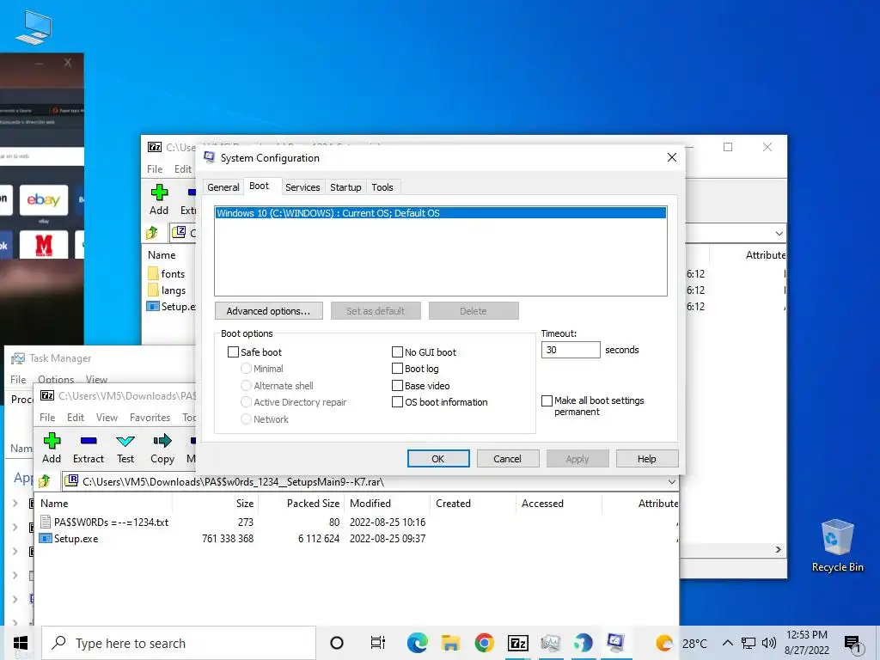Enable No GUI boot checkbox
880x660 pixels.
(397, 351)
